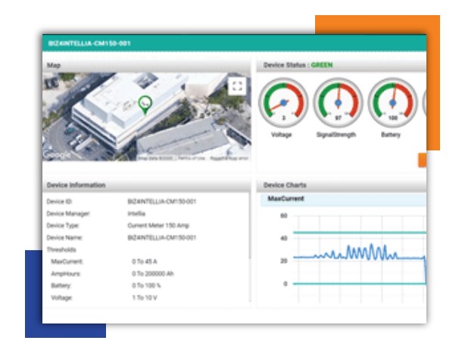Image resolution: width=462 pixels, height=359 pixels.
Task: Select the MaxCurrent chart tab
Action: click(x=286, y=199)
